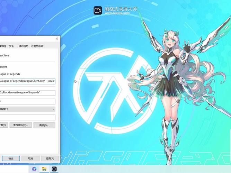Click the shortcut name field showing ueClient
Viewport: 231px width, 173px height.
(x=5, y=55)
